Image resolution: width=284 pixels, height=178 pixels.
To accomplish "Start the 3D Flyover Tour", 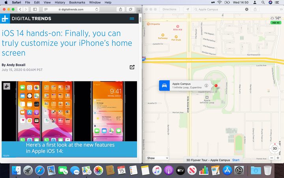I will point(235,160).
